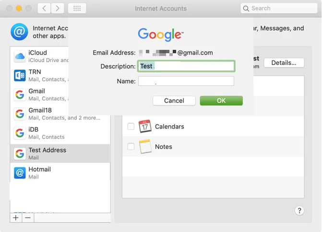322x232 pixels.
Task: Open the Details... button
Action: [284, 63]
